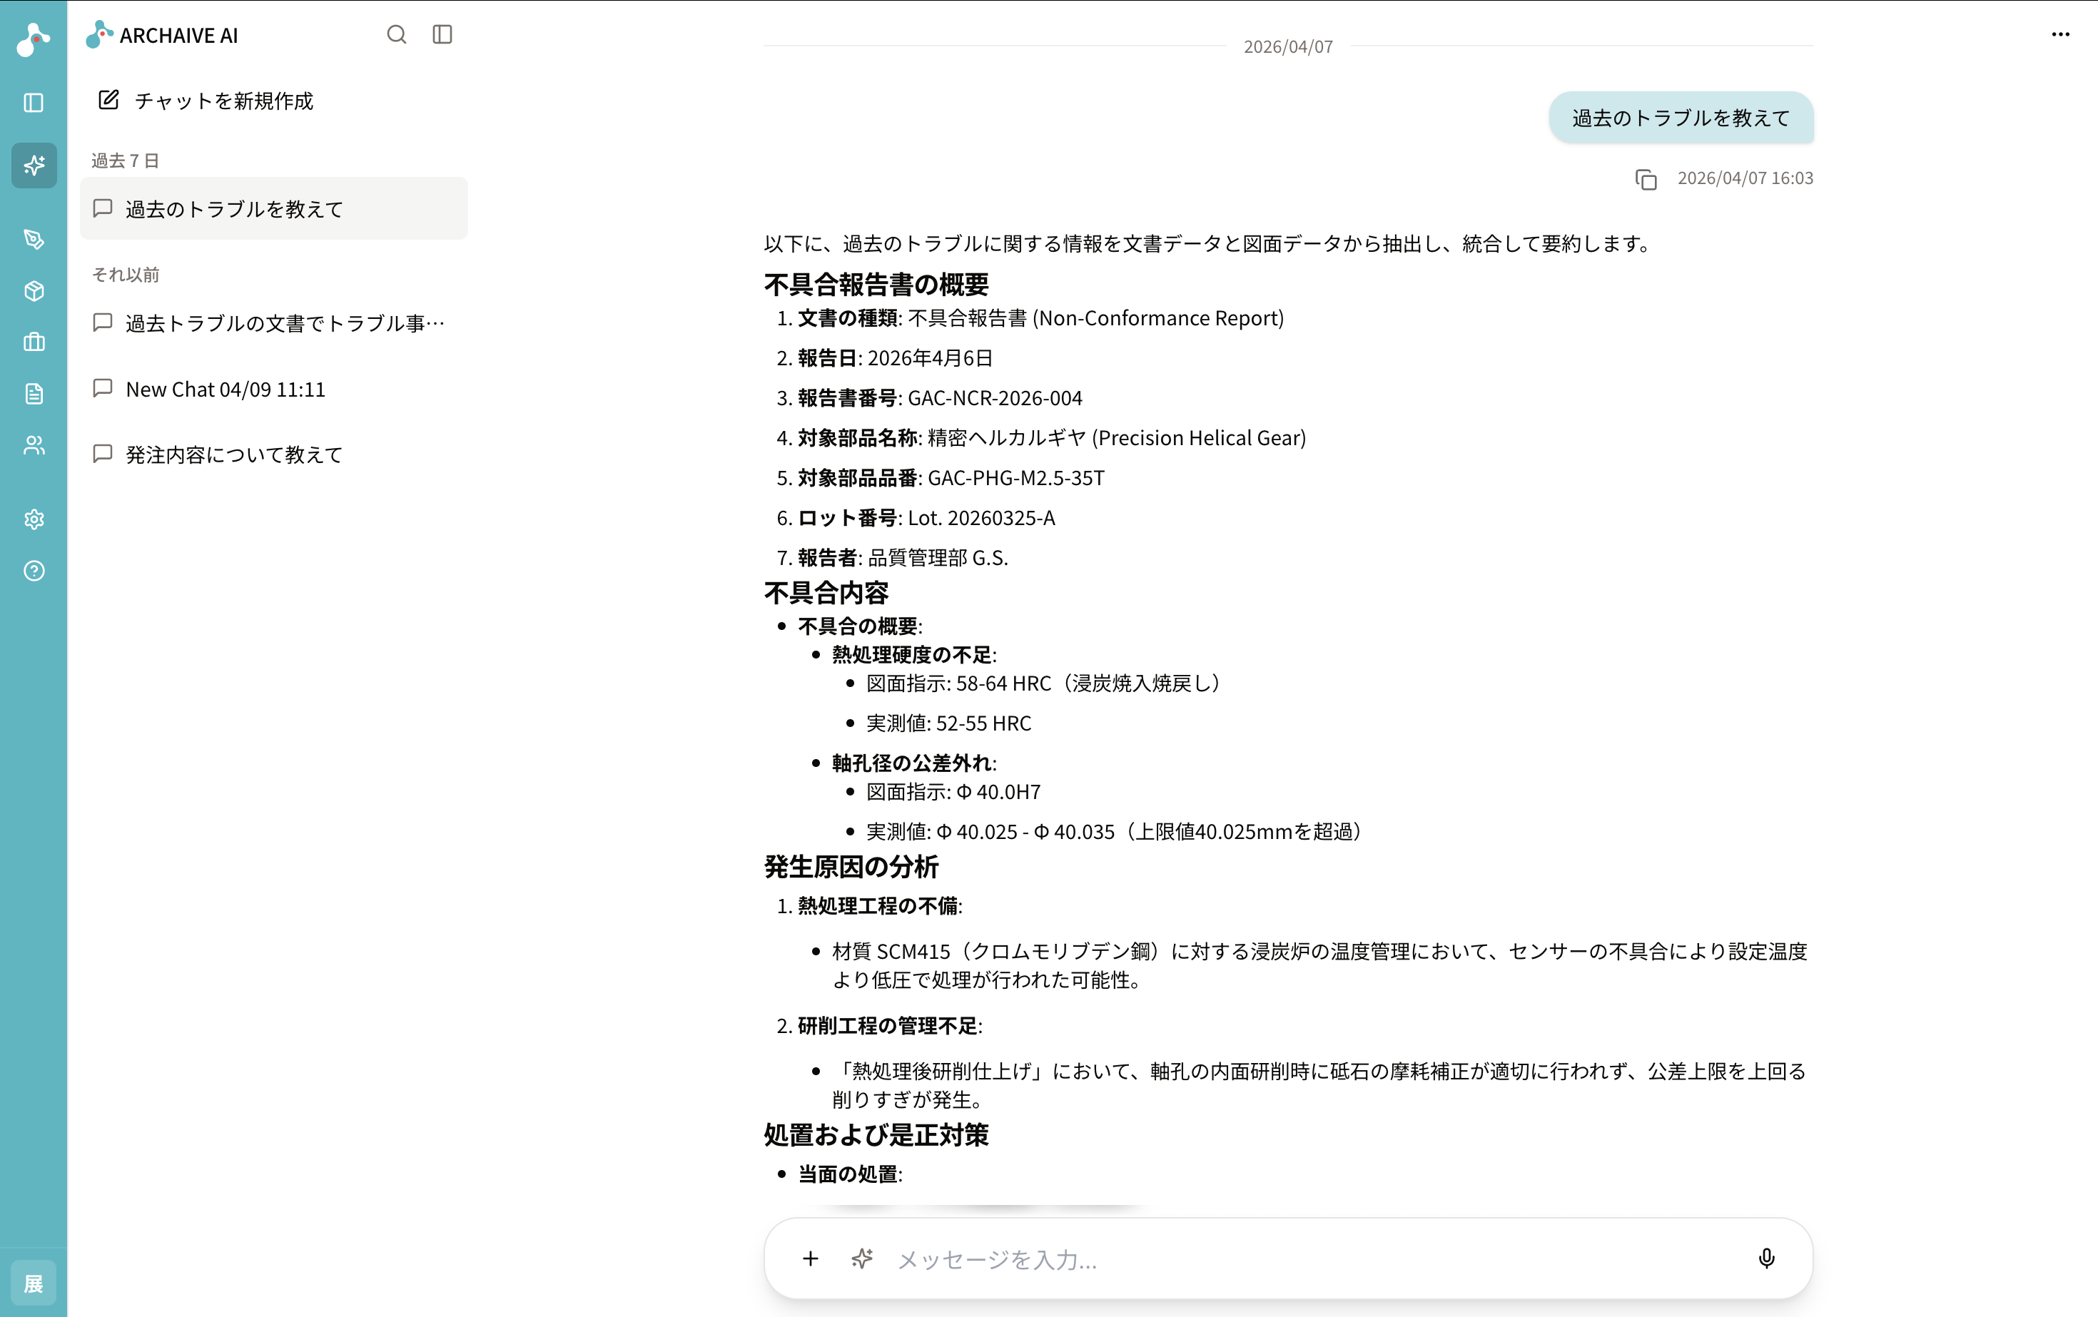Click the part number GAC-PHG-M2.5-35T
The height and width of the screenshot is (1317, 2098).
pos(1016,478)
